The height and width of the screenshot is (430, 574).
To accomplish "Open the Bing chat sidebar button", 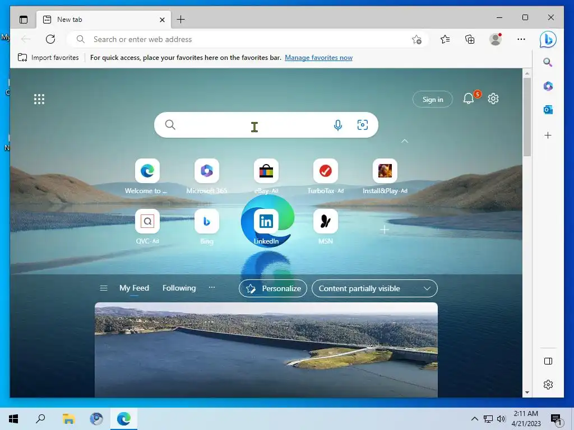I will 548,39.
